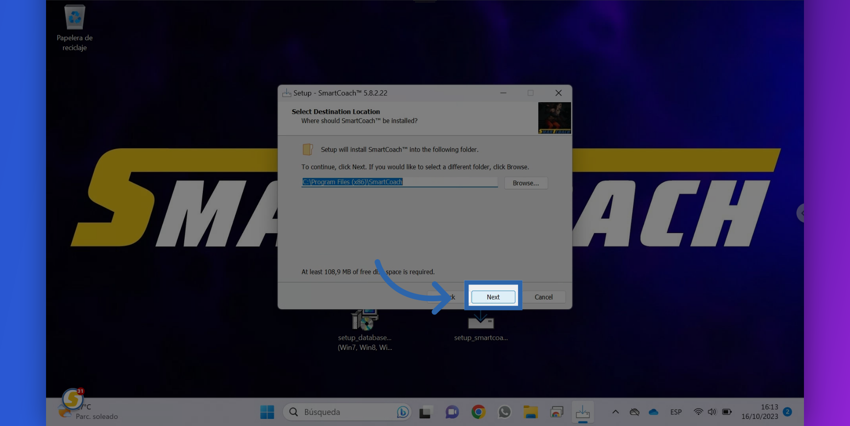This screenshot has height=426, width=850.
Task: Open the Windows Start menu
Action: pyautogui.click(x=267, y=412)
